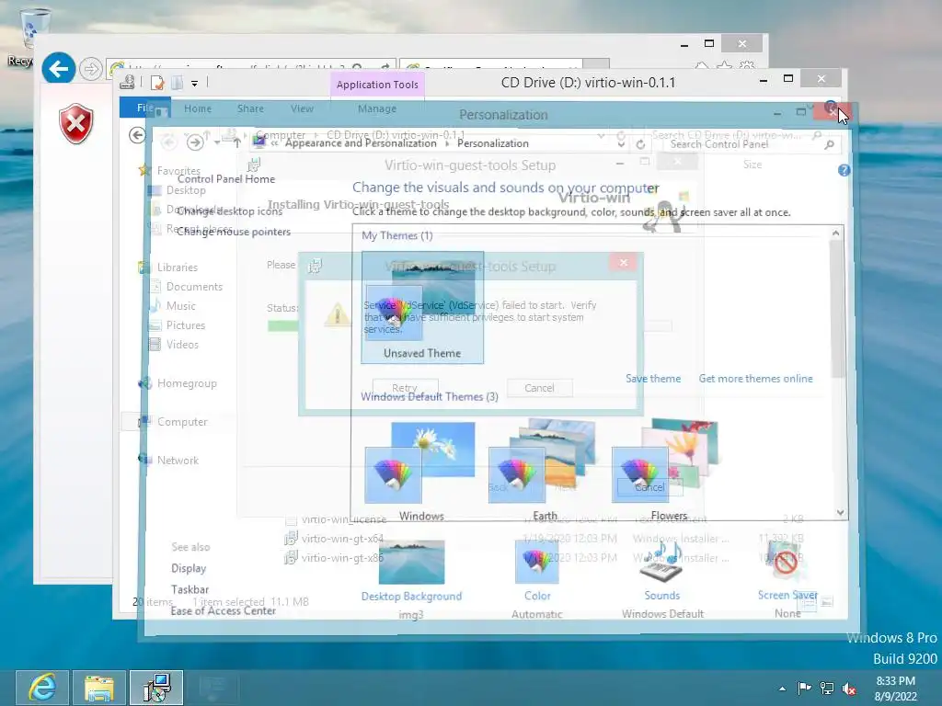Select Libraries in Explorer navigation pane
The width and height of the screenshot is (942, 706).
tap(178, 268)
